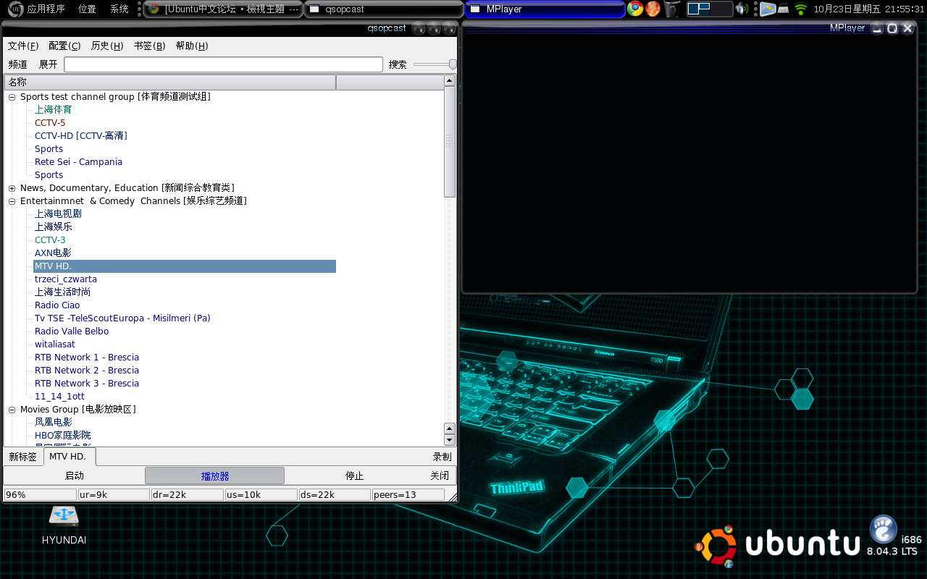This screenshot has height=579, width=927.
Task: Select the Radio Valle Belbo channel
Action: tap(72, 331)
